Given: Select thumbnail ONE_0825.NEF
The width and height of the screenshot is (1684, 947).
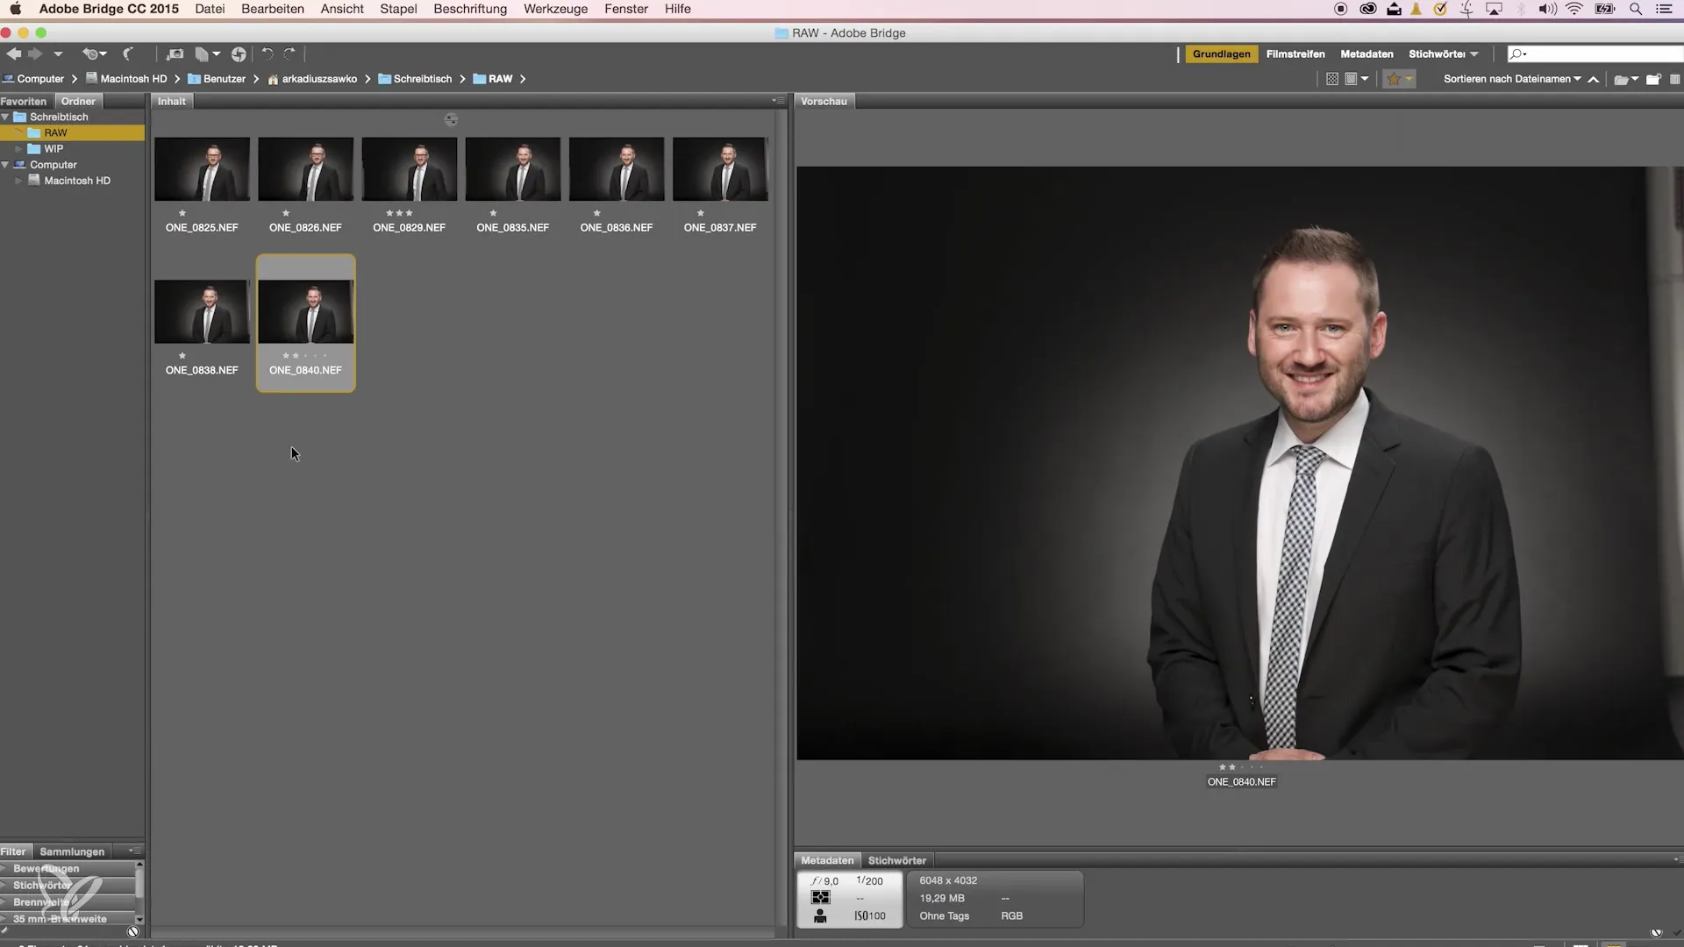Looking at the screenshot, I should tap(202, 169).
